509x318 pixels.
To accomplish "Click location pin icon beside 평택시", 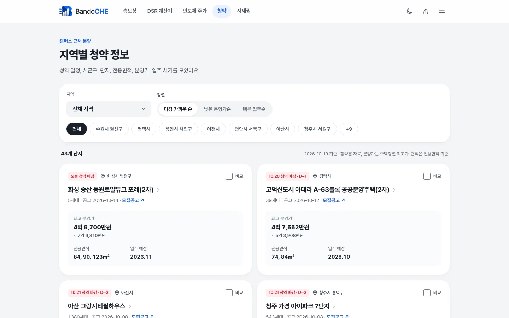I will [x=315, y=176].
